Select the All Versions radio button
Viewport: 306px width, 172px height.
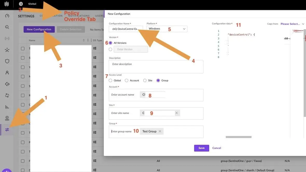point(111,43)
